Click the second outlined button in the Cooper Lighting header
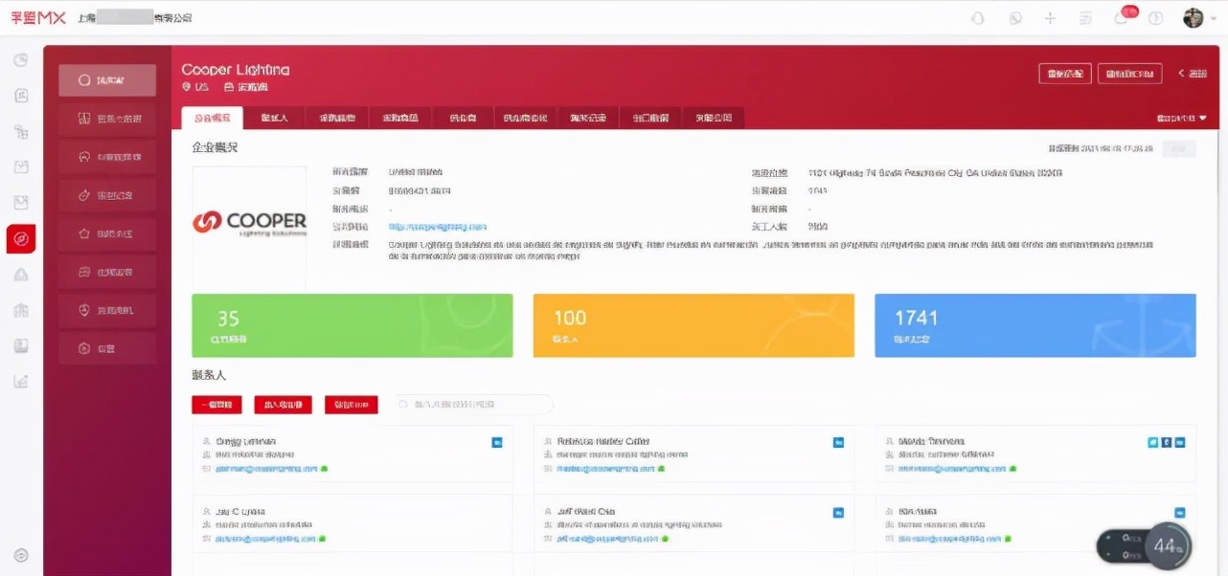Screen dimensions: 1228x576 coord(1129,74)
